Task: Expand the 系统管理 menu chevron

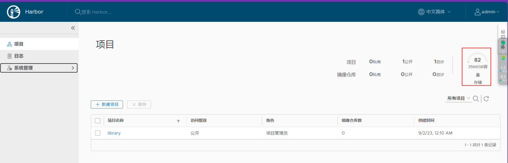Action: 73,68
